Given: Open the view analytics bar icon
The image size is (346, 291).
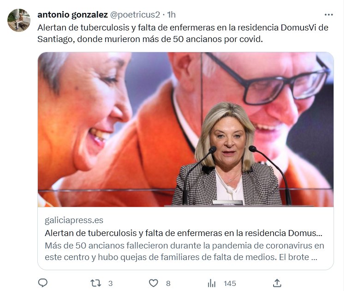Looking at the screenshot, I should 211,283.
